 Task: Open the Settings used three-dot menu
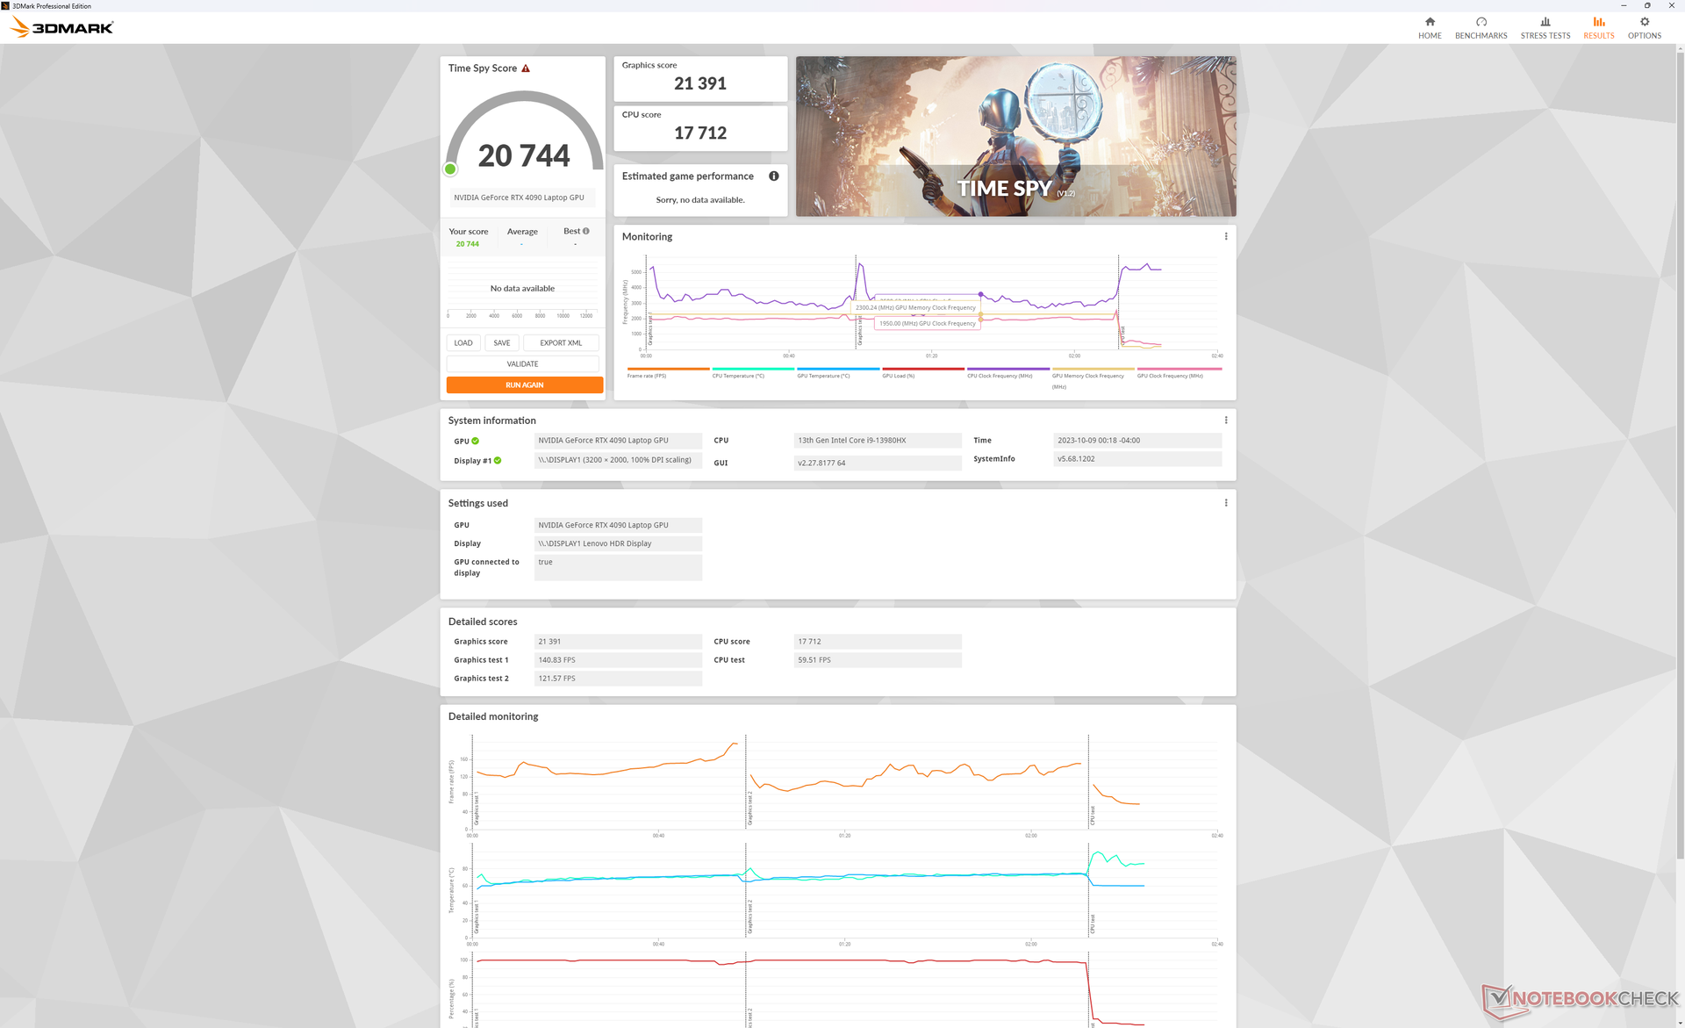point(1225,503)
